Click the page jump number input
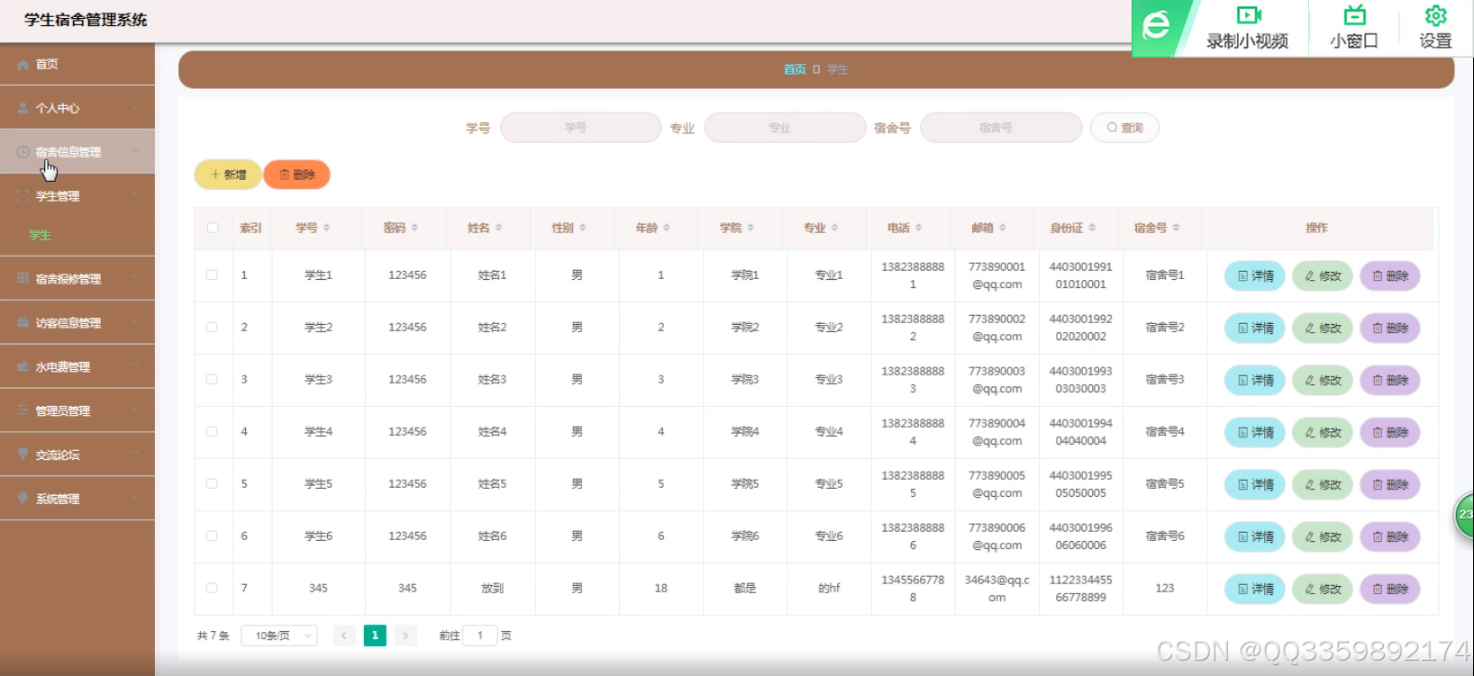The image size is (1474, 676). [x=480, y=635]
